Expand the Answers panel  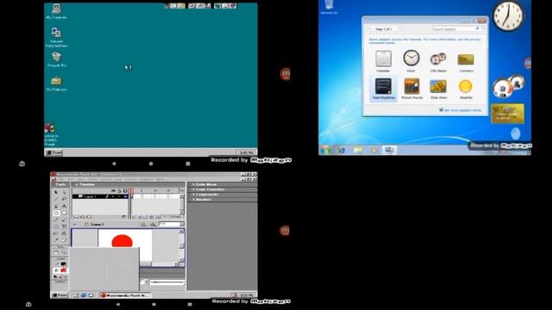point(203,199)
